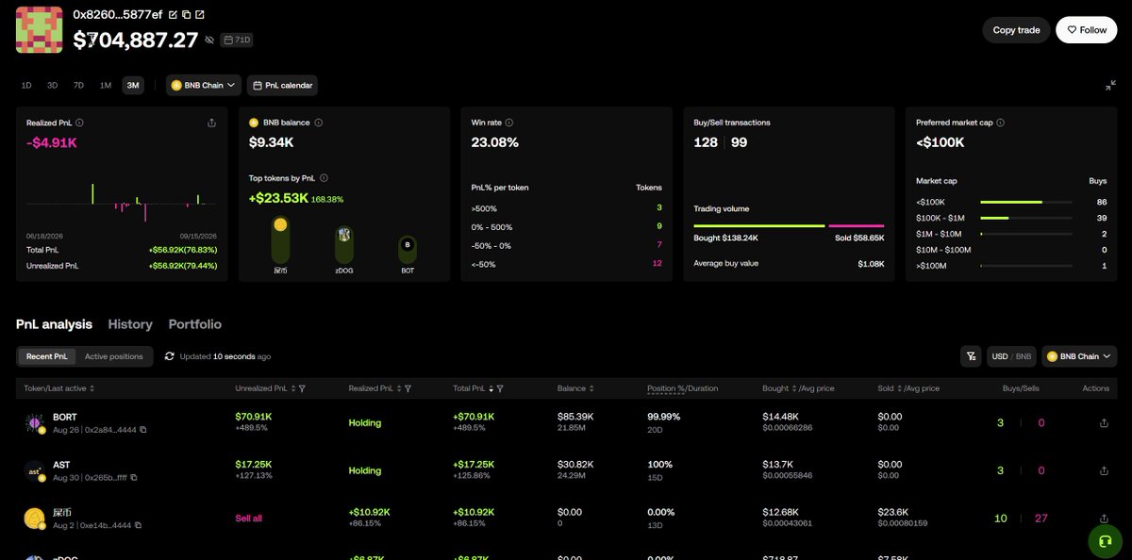Switch currency display to BNB

pyautogui.click(x=1023, y=356)
